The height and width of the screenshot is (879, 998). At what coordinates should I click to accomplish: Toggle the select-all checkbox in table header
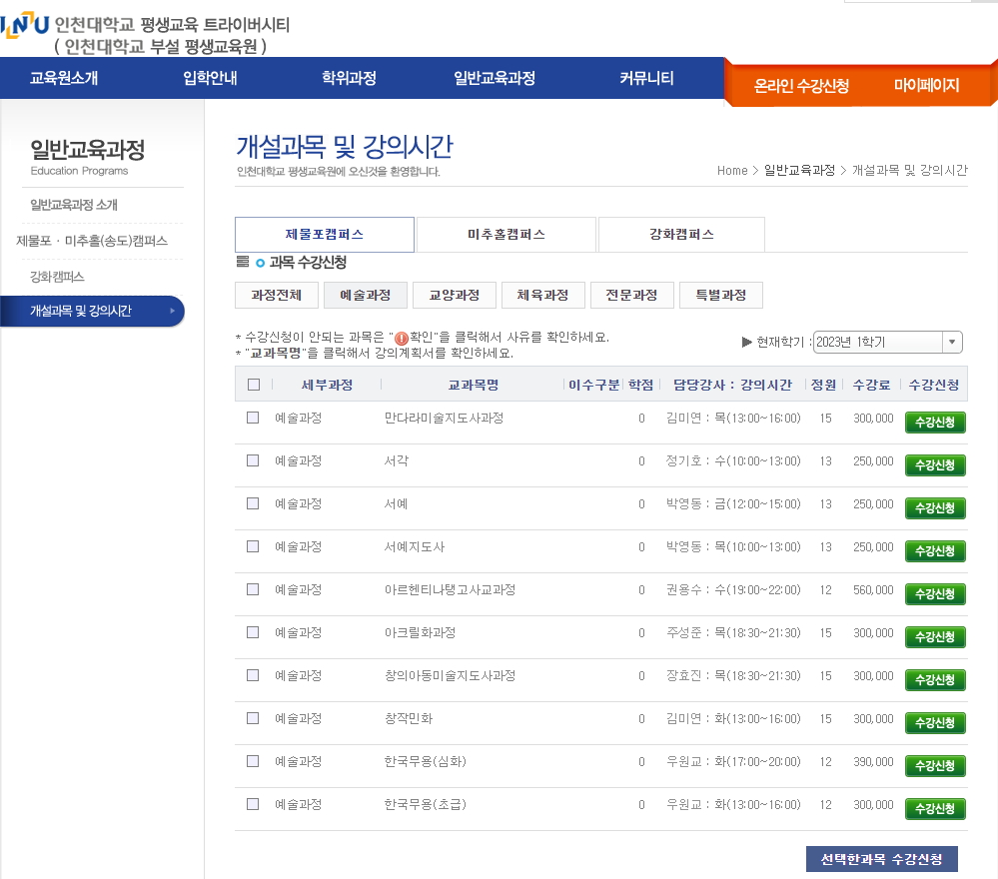pyautogui.click(x=254, y=385)
